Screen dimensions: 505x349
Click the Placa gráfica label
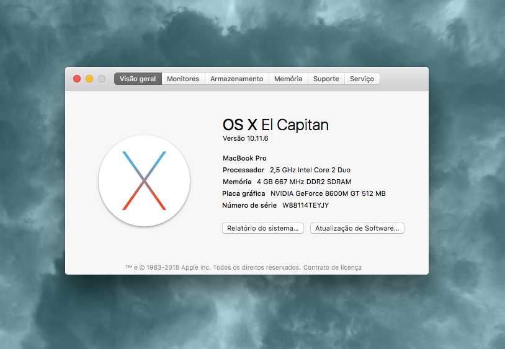coord(244,193)
